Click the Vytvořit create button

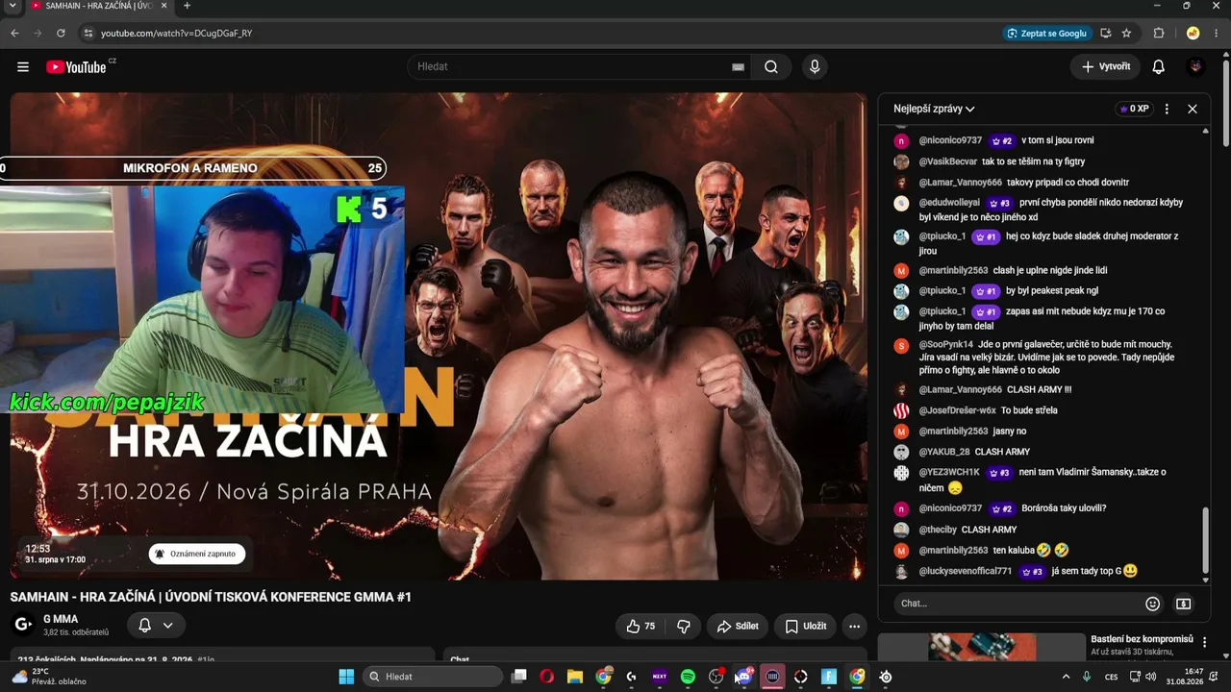pyautogui.click(x=1105, y=67)
